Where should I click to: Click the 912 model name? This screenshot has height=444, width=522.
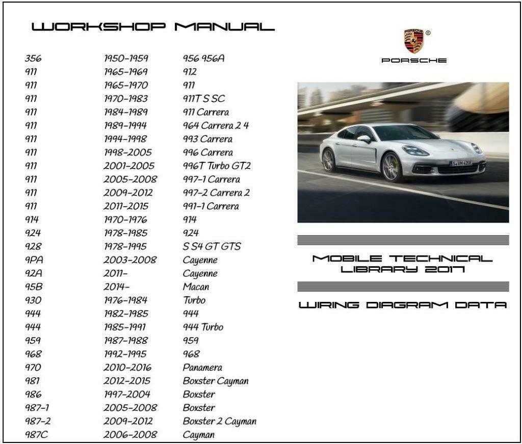(190, 71)
